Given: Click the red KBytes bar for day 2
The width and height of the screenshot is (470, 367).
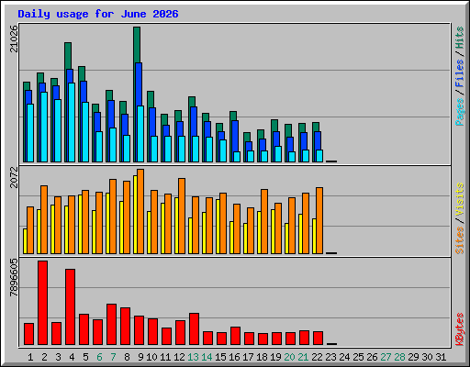Looking at the screenshot, I should coord(42,303).
